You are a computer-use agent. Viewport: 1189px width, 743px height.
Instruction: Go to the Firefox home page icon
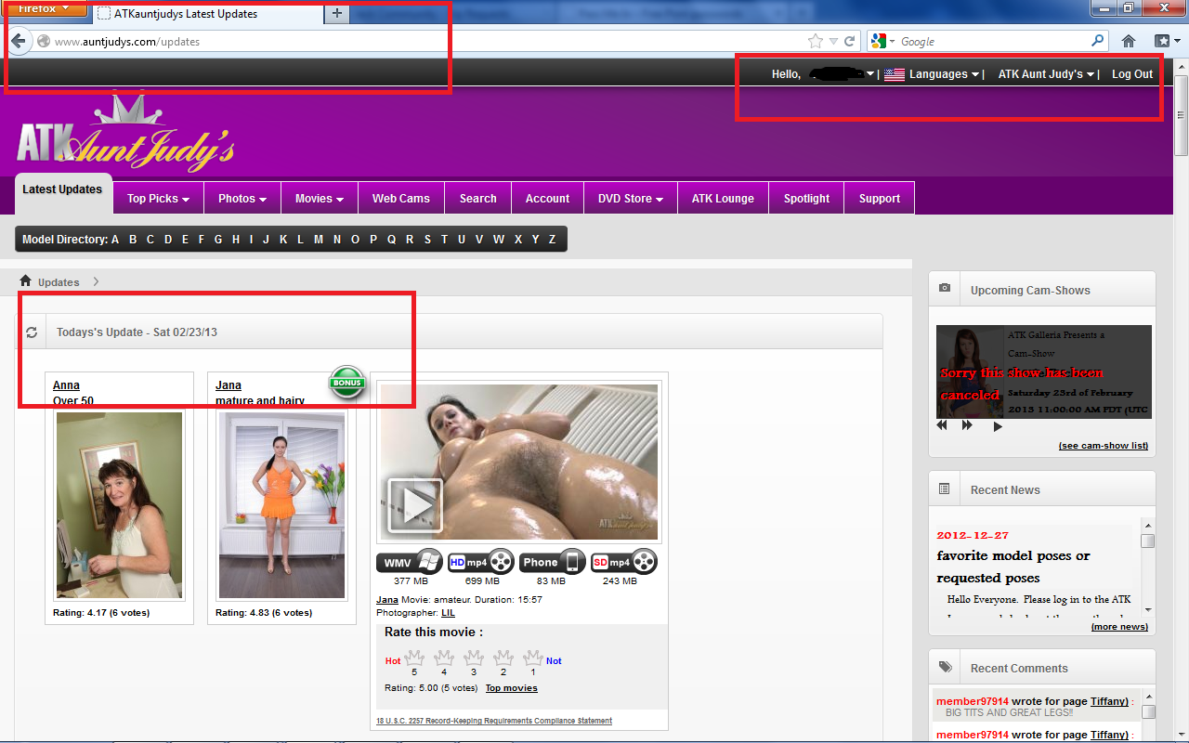[x=1128, y=41]
